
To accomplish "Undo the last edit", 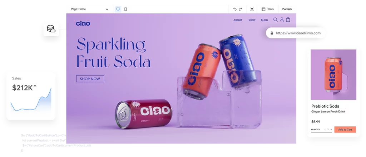I will click(235, 9).
